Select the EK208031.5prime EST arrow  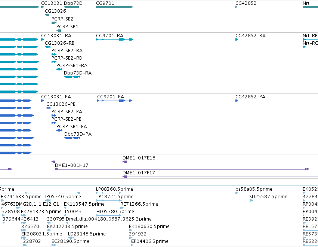click(x=24, y=238)
